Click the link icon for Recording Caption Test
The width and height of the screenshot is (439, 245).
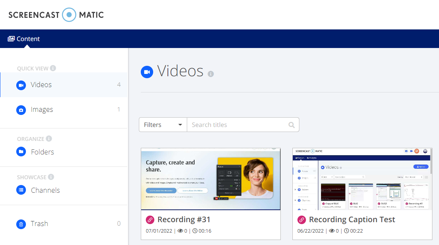point(302,220)
